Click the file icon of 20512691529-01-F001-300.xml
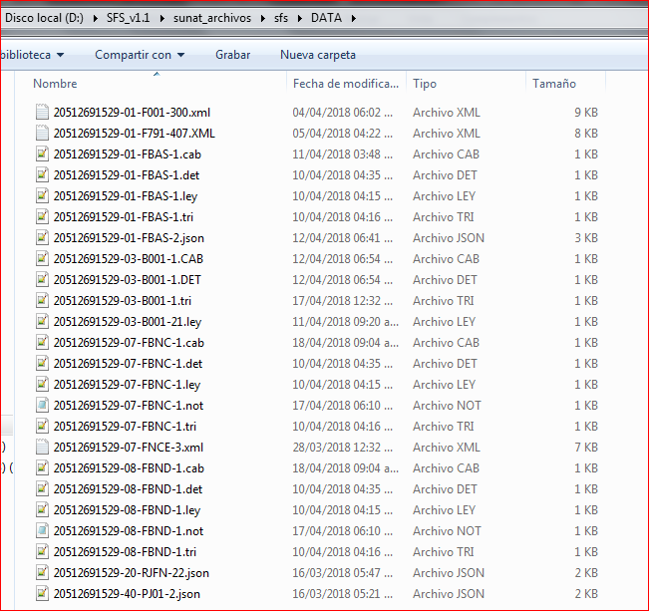 point(42,113)
